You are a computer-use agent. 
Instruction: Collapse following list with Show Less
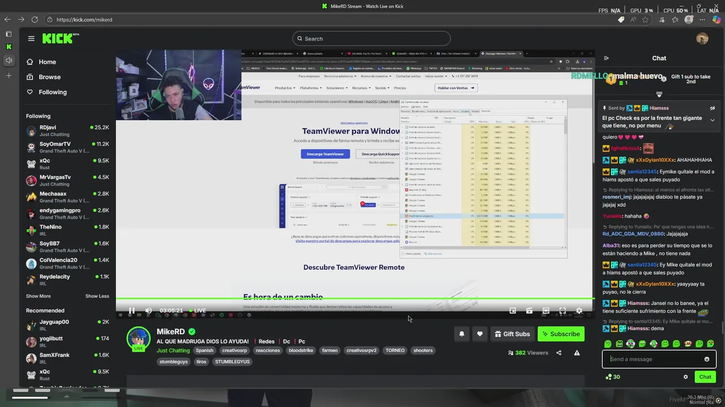[x=97, y=296]
